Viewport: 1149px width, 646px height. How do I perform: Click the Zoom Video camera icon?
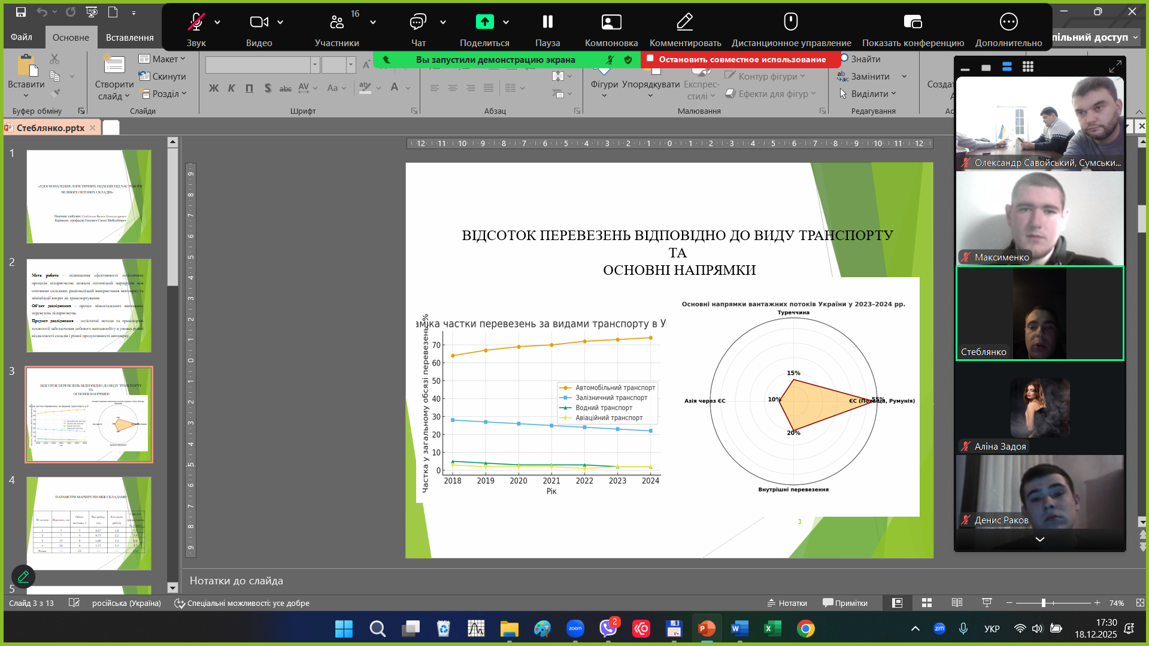[259, 23]
